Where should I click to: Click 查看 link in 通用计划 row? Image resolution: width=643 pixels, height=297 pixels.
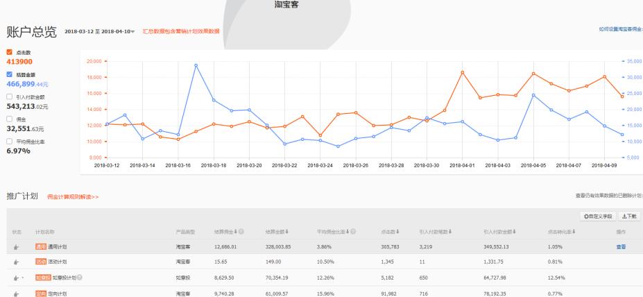tap(621, 246)
